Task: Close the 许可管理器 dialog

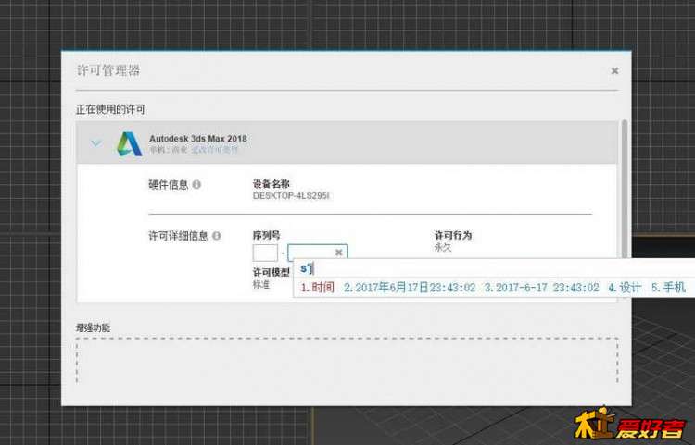Action: click(614, 71)
